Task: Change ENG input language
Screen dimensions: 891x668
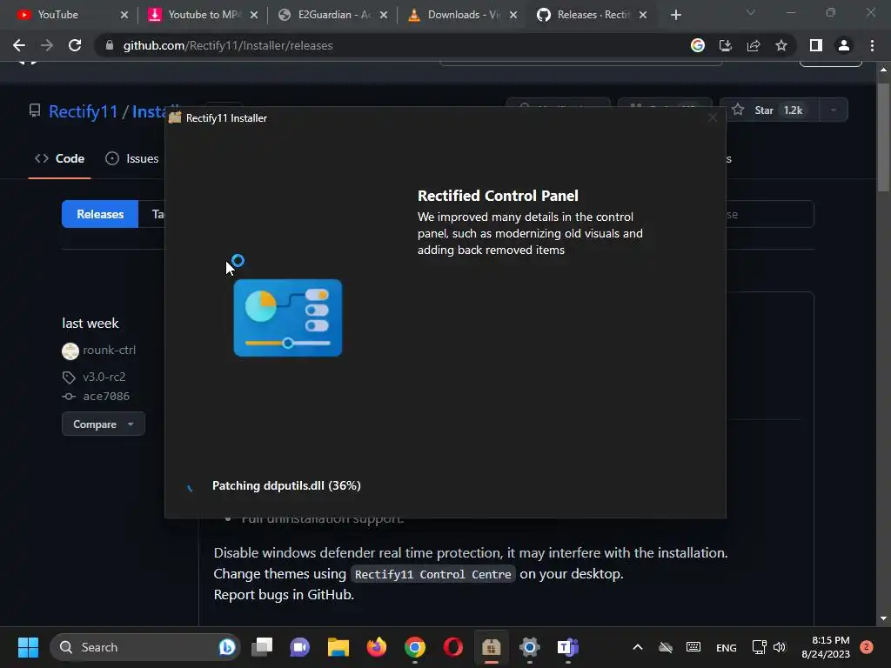Action: pyautogui.click(x=727, y=647)
